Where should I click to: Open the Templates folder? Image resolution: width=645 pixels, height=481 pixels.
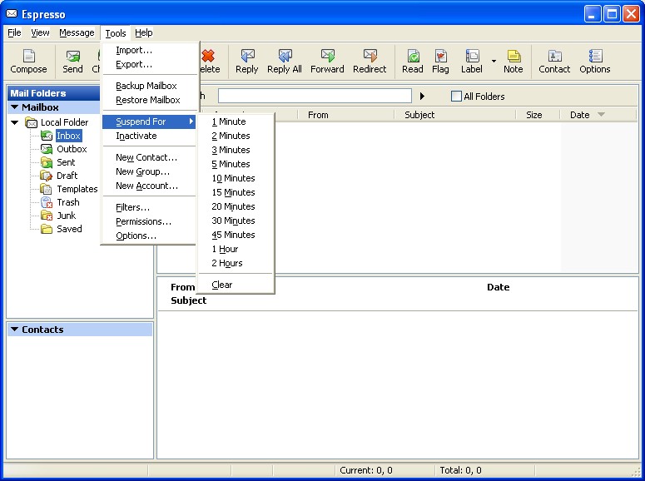[77, 189]
